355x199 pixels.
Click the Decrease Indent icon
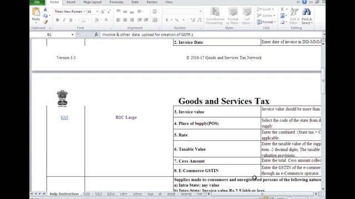tap(139, 20)
